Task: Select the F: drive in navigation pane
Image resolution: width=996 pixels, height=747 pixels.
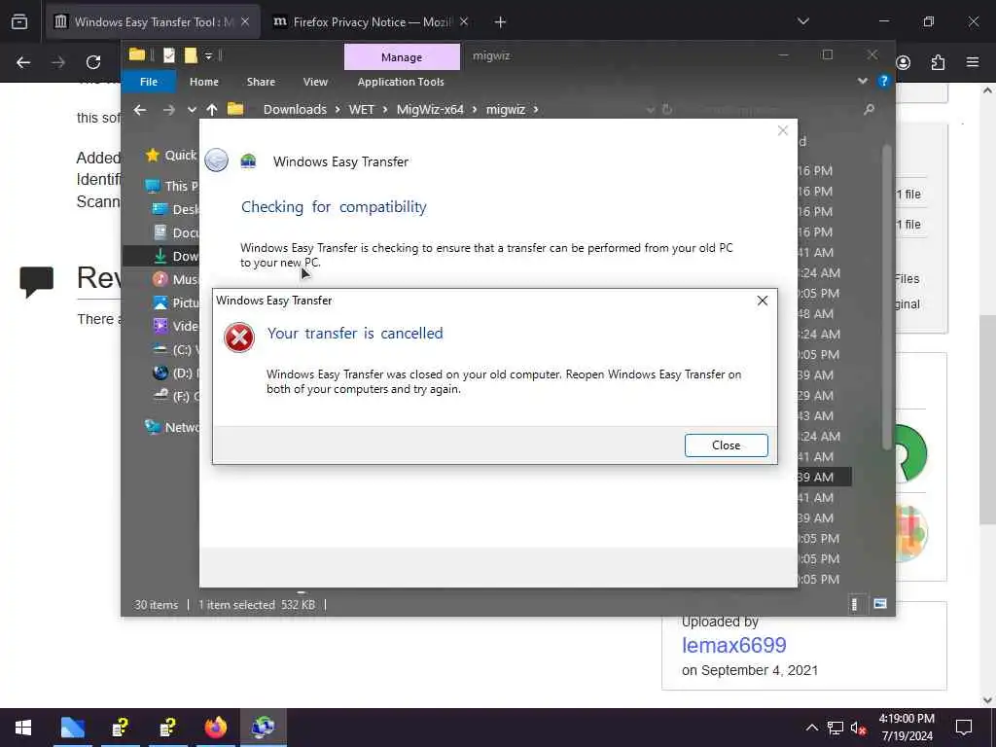Action: click(x=176, y=397)
